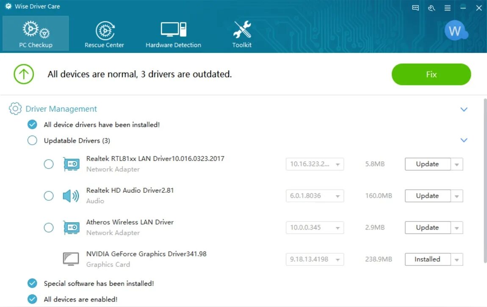
Task: Select the Realtek HD Audio Driver checkbox
Action: pyautogui.click(x=48, y=196)
